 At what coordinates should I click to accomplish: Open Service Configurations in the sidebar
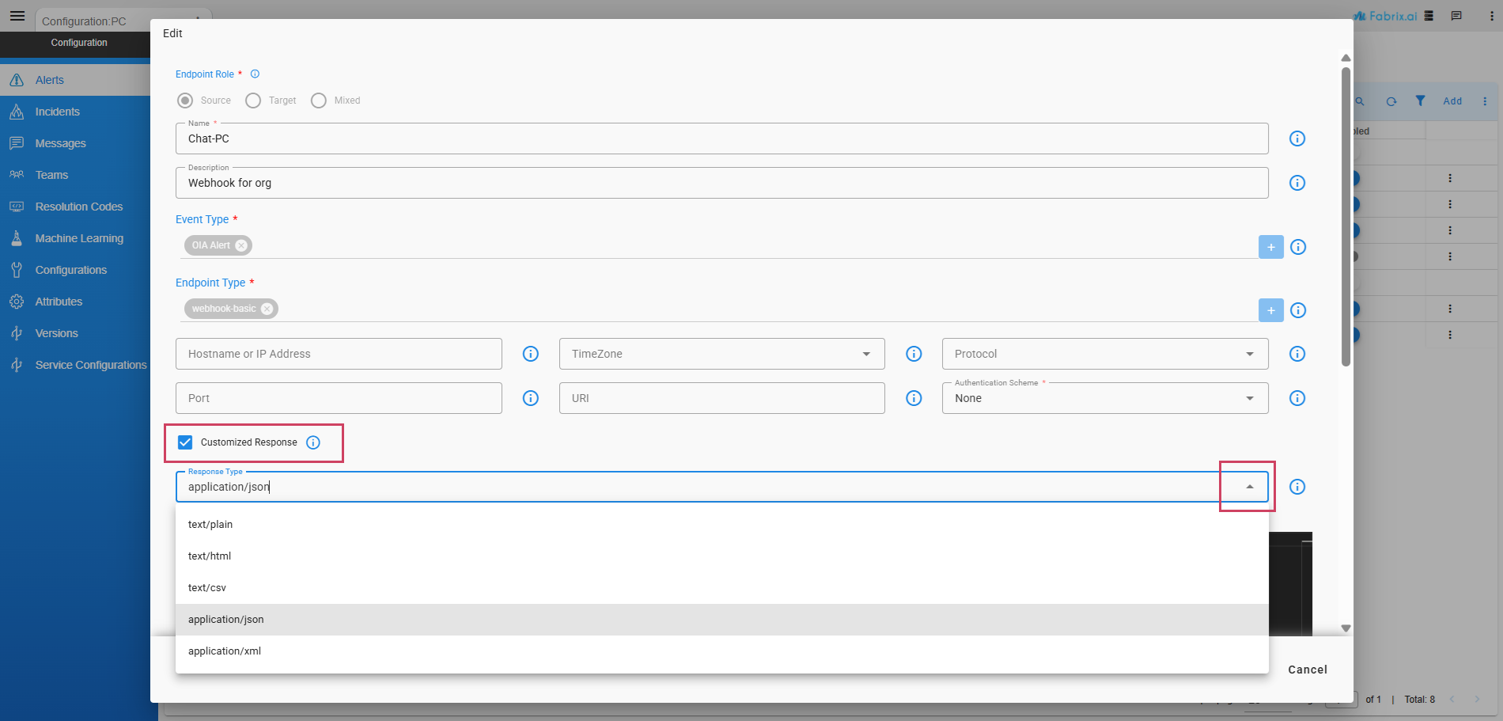[x=75, y=365]
